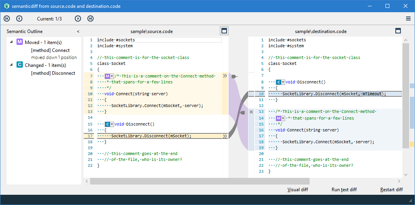Click resize grip in status bar corner
415x205 pixels.
point(411,201)
